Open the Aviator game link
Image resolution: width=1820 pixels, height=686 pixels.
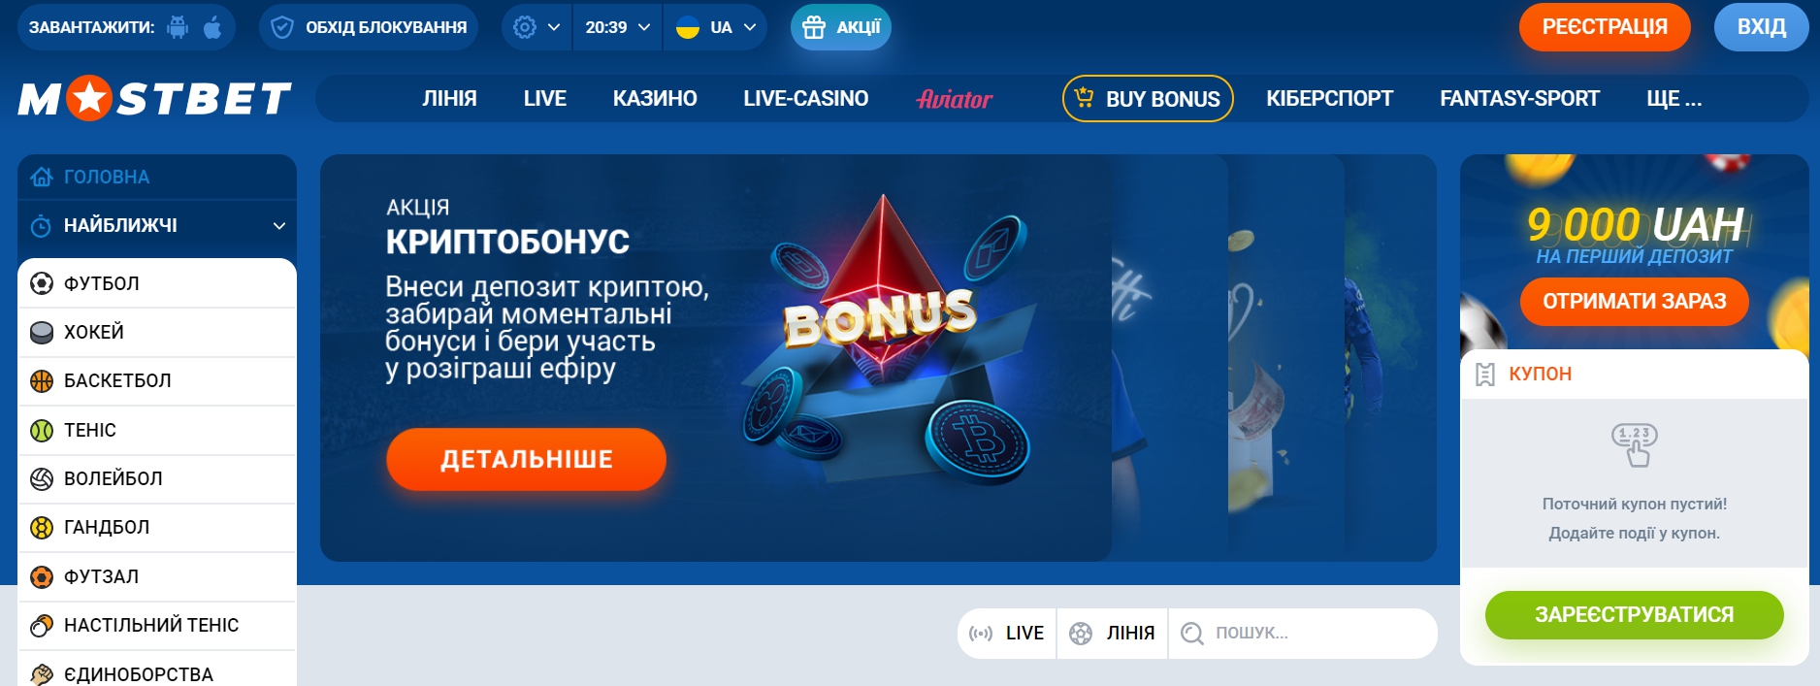[x=955, y=99]
